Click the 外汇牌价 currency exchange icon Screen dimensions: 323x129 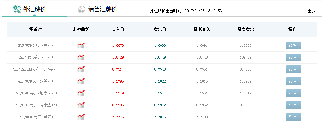17,9
